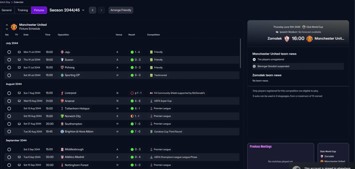The height and width of the screenshot is (169, 355).
Task: Open the Carabao Cup Third Round link
Action: pyautogui.click(x=166, y=132)
